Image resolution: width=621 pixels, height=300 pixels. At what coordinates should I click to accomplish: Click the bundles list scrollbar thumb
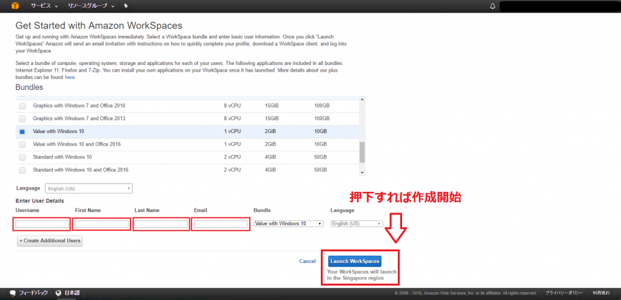coord(362,152)
